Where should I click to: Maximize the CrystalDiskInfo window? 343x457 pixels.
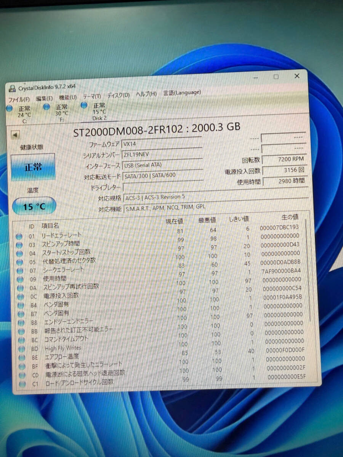point(276,77)
